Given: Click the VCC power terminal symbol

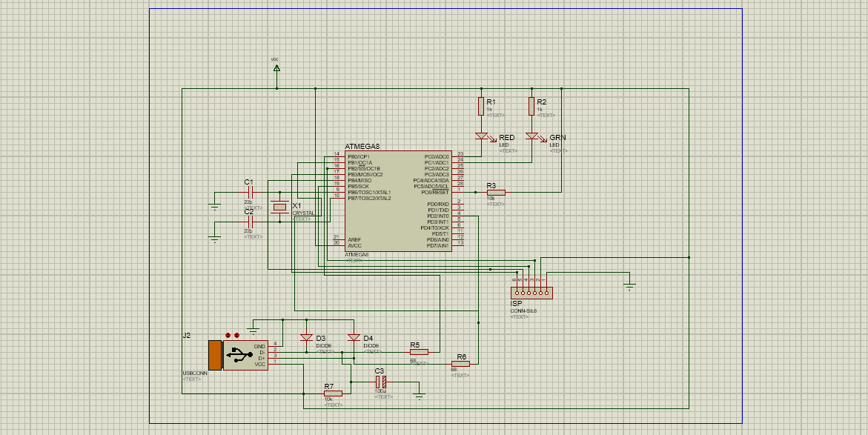Looking at the screenshot, I should [276, 67].
